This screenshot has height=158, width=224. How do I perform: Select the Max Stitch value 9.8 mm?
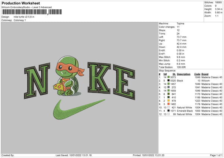point(181,57)
